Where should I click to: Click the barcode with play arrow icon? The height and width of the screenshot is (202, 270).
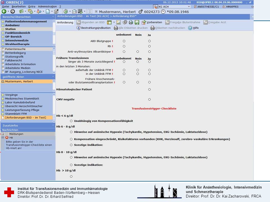tap(80, 12)
